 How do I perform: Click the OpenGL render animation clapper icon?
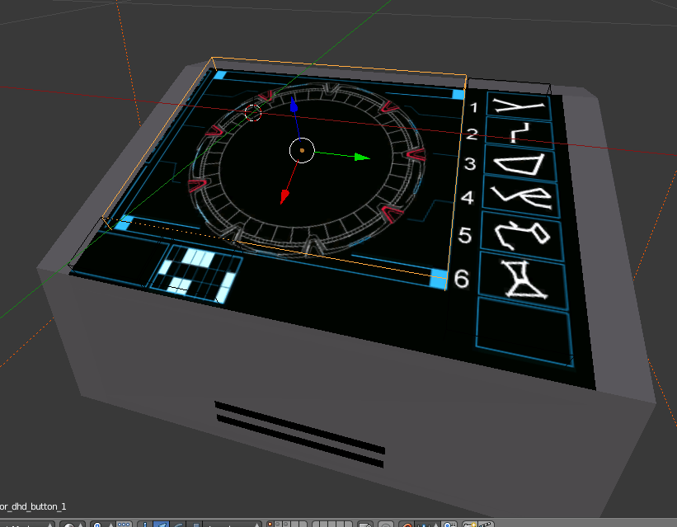(x=488, y=525)
